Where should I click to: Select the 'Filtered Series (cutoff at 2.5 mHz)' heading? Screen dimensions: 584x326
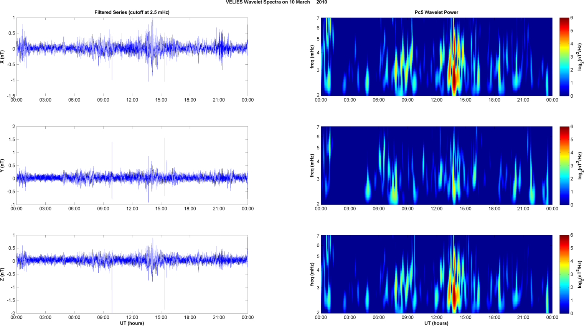[x=132, y=12]
